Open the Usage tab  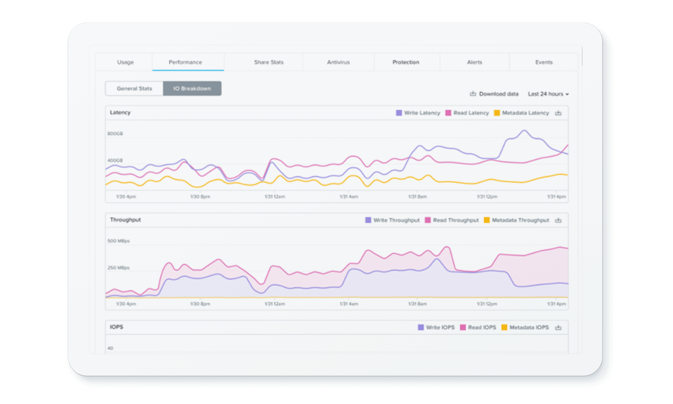[x=125, y=62]
